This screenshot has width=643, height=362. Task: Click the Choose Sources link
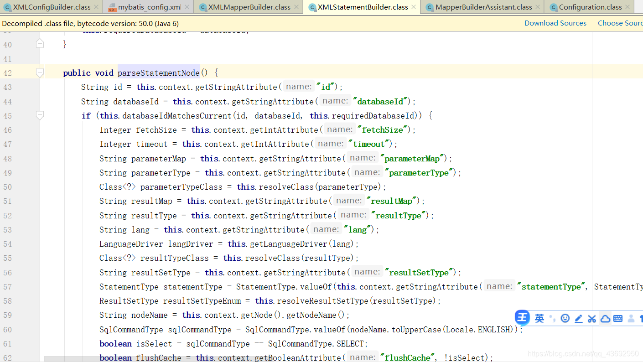coord(620,23)
